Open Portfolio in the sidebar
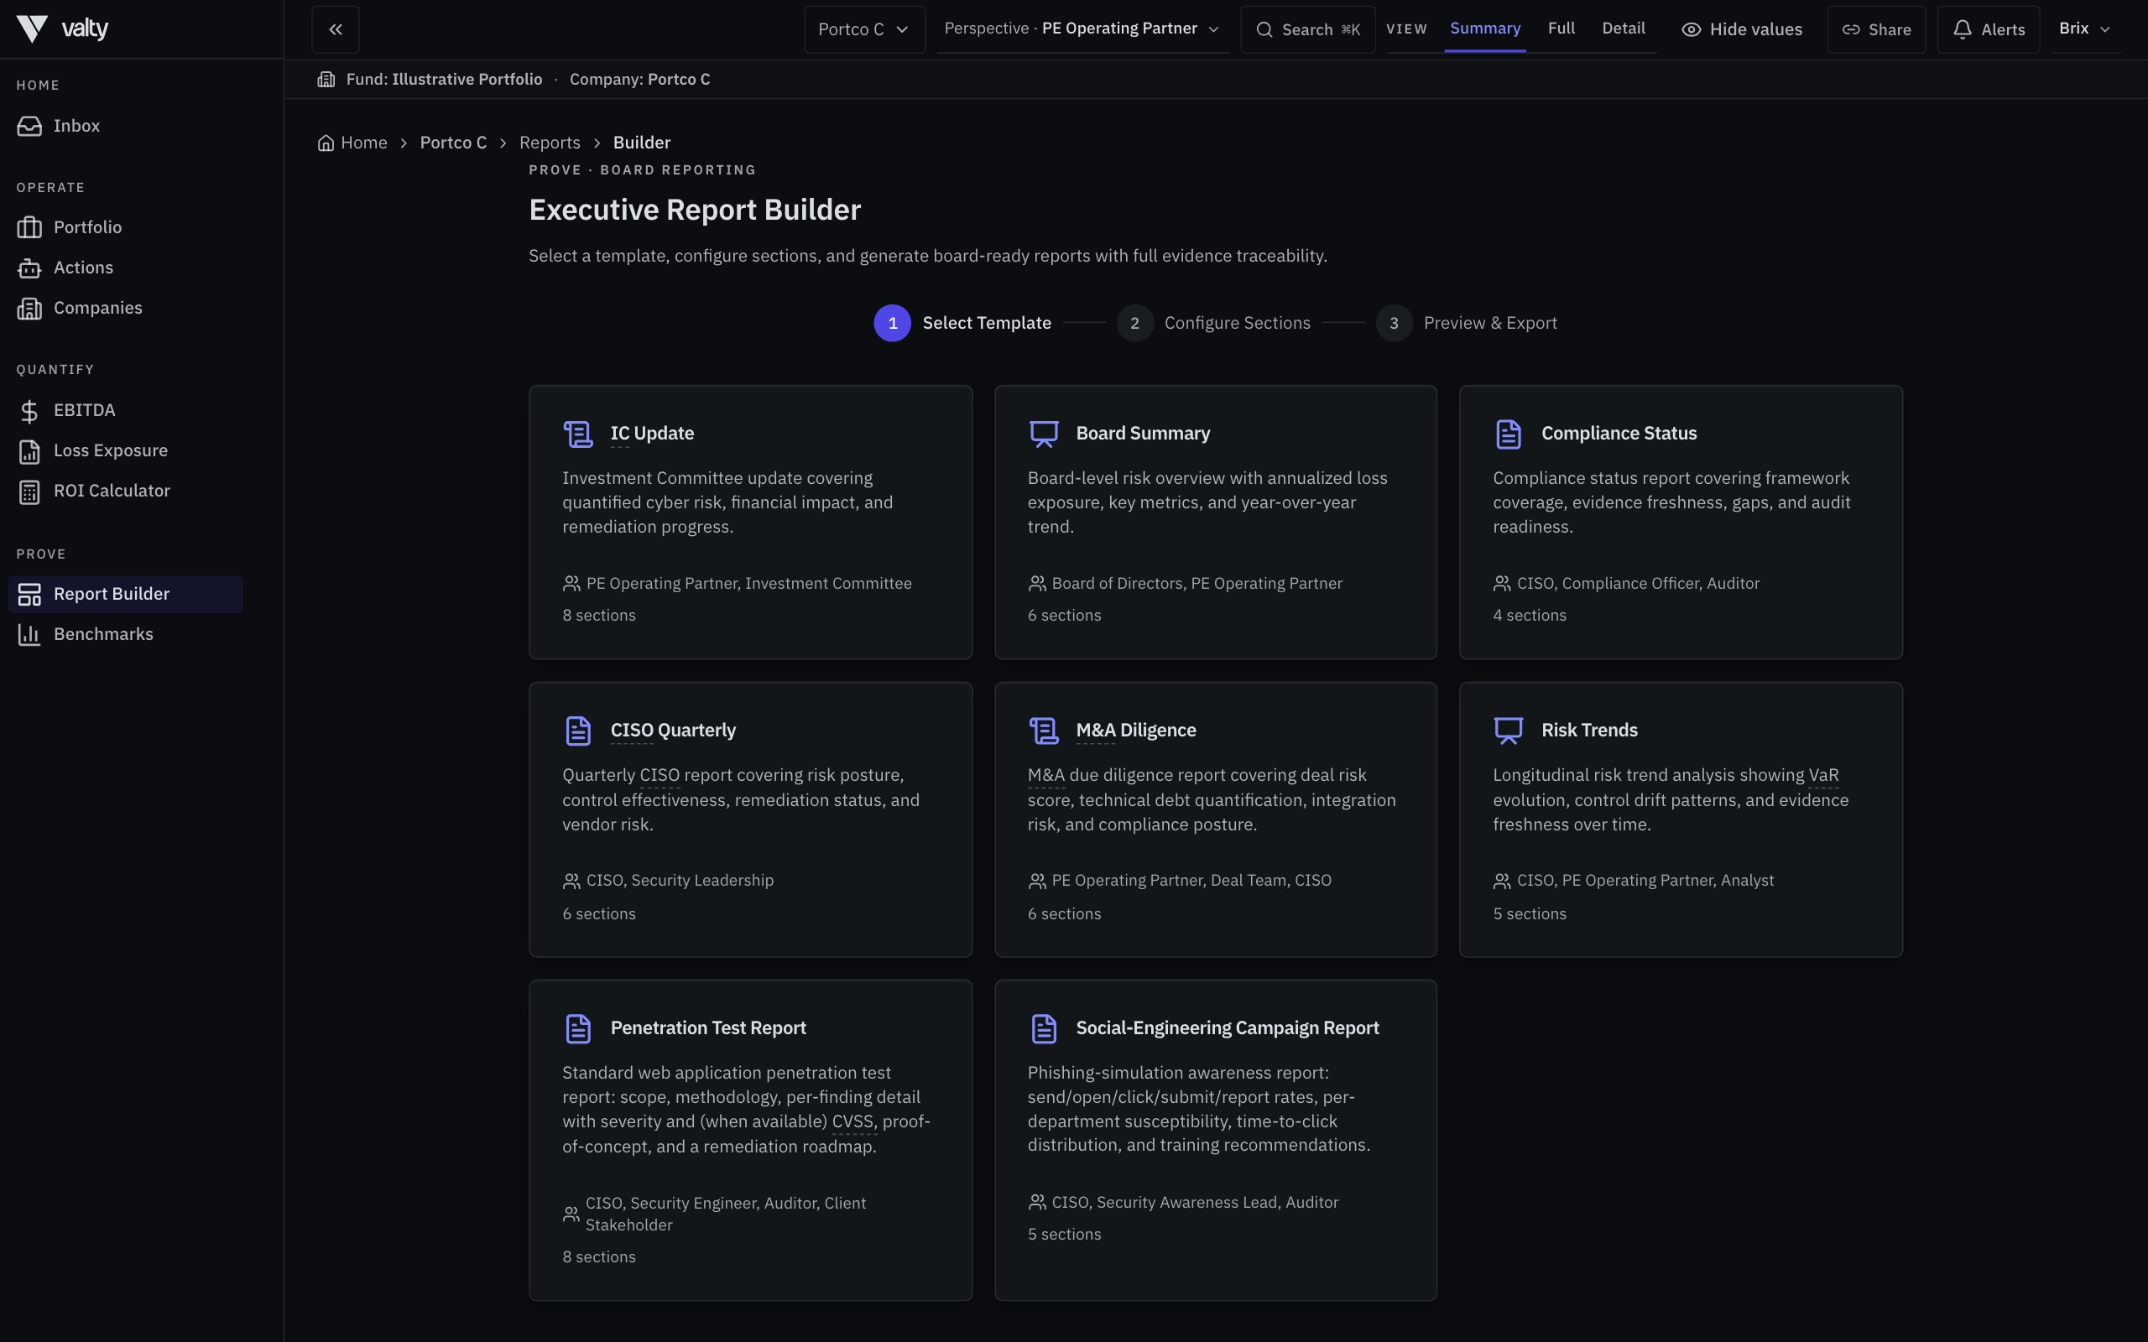This screenshot has height=1342, width=2148. click(124, 227)
